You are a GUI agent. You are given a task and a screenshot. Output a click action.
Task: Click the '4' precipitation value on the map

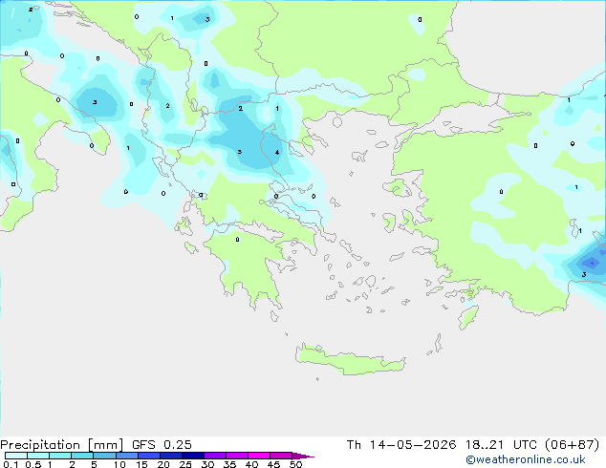tap(277, 153)
